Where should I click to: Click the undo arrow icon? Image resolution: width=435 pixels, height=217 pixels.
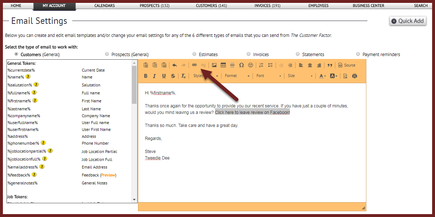pos(175,65)
